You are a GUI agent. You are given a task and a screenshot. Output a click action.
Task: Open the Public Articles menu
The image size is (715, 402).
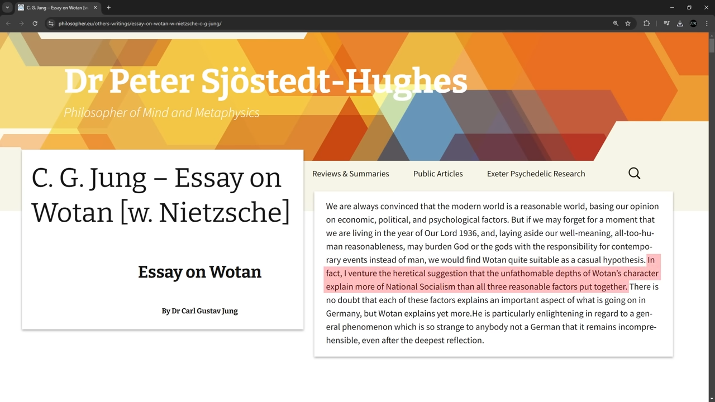coord(438,174)
